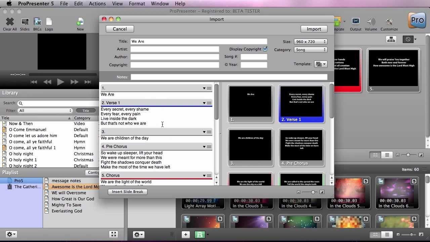Switch slide area to grid view

tap(375, 155)
